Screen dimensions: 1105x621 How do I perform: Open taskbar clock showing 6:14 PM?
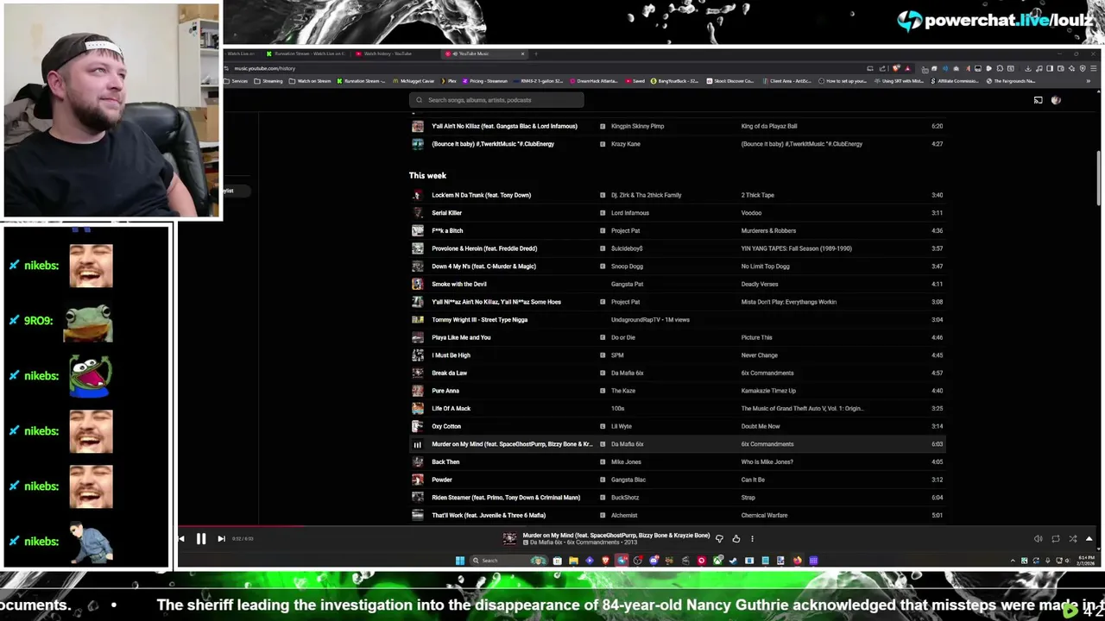click(x=1088, y=561)
